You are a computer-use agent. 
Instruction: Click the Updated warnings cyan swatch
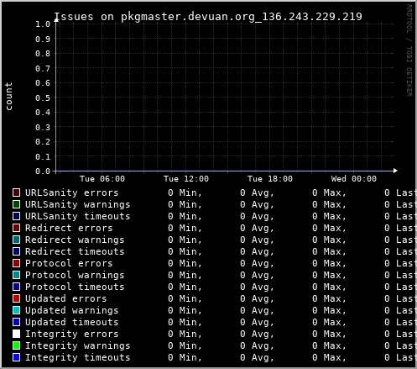16,310
